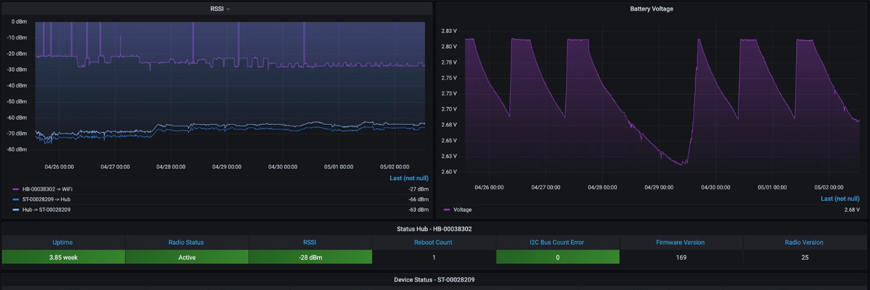Click the purple HB-00038302 WiFi color swatch

click(16, 189)
